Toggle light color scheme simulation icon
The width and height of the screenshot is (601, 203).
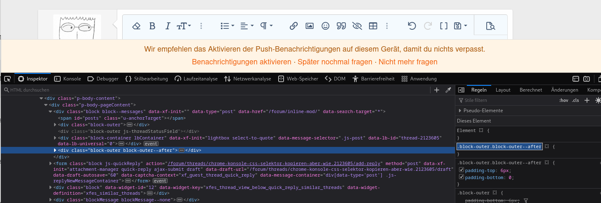[x=598, y=100]
